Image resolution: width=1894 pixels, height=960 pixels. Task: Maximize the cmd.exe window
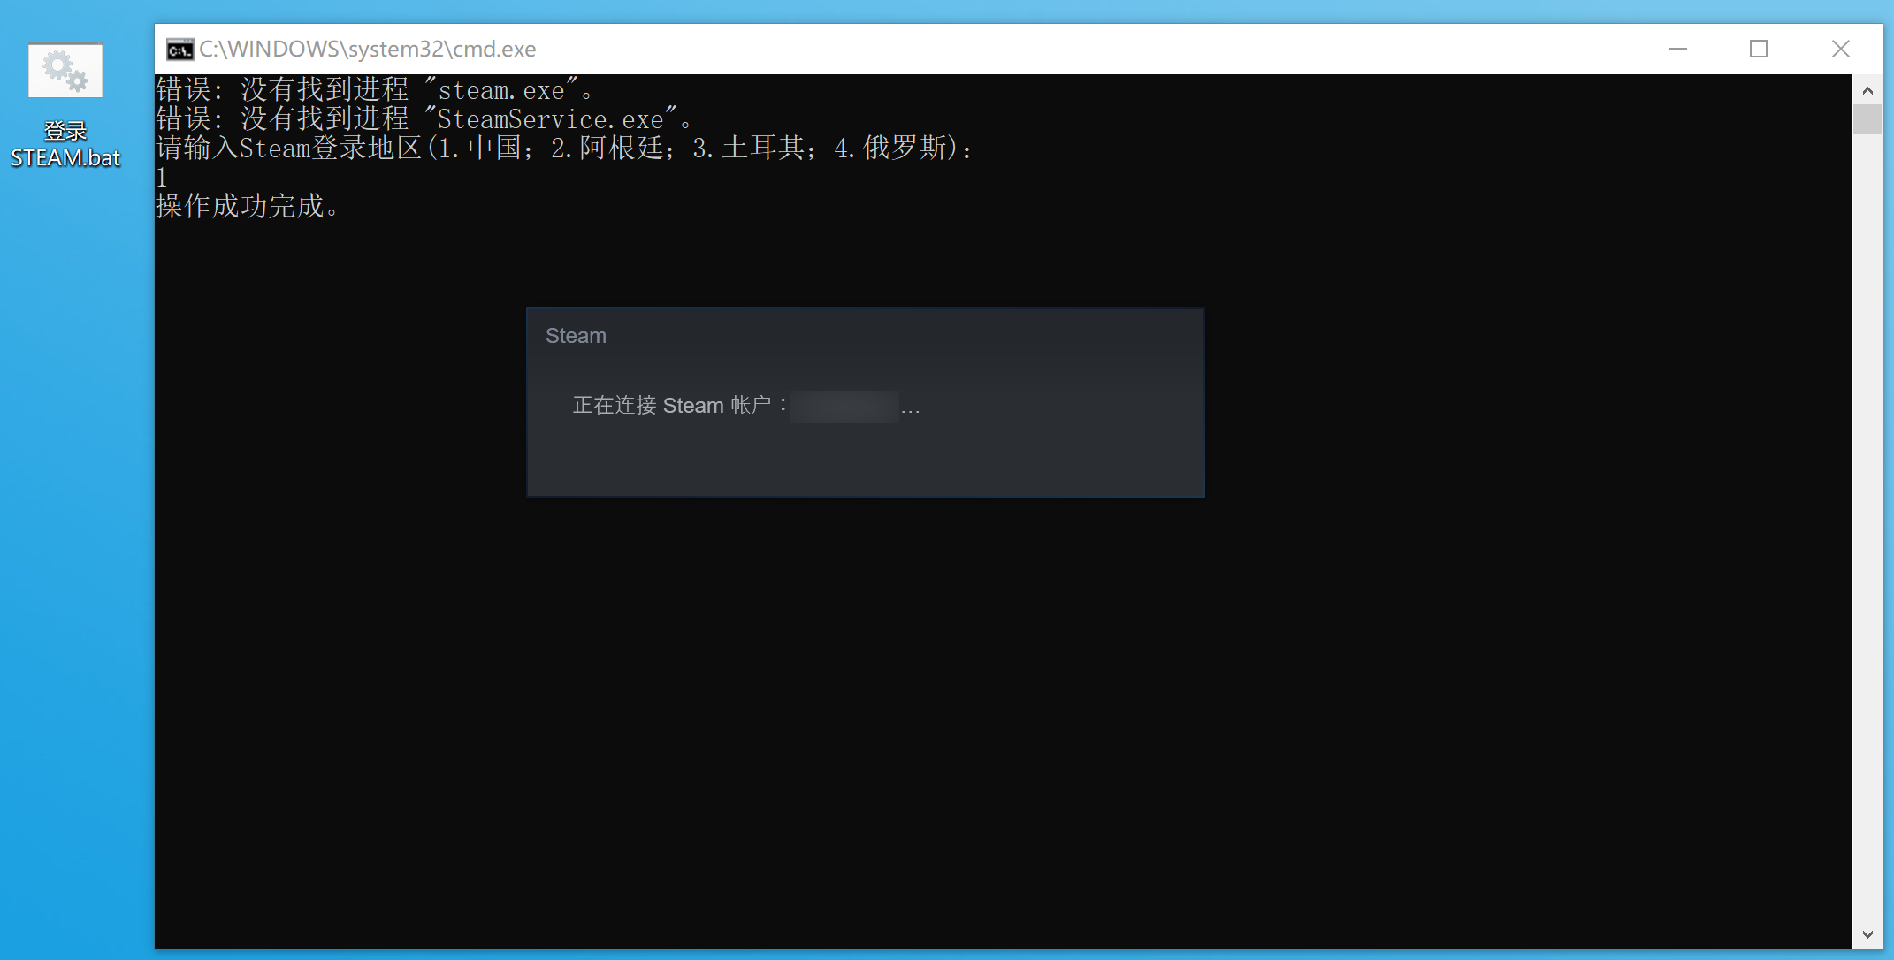point(1759,50)
